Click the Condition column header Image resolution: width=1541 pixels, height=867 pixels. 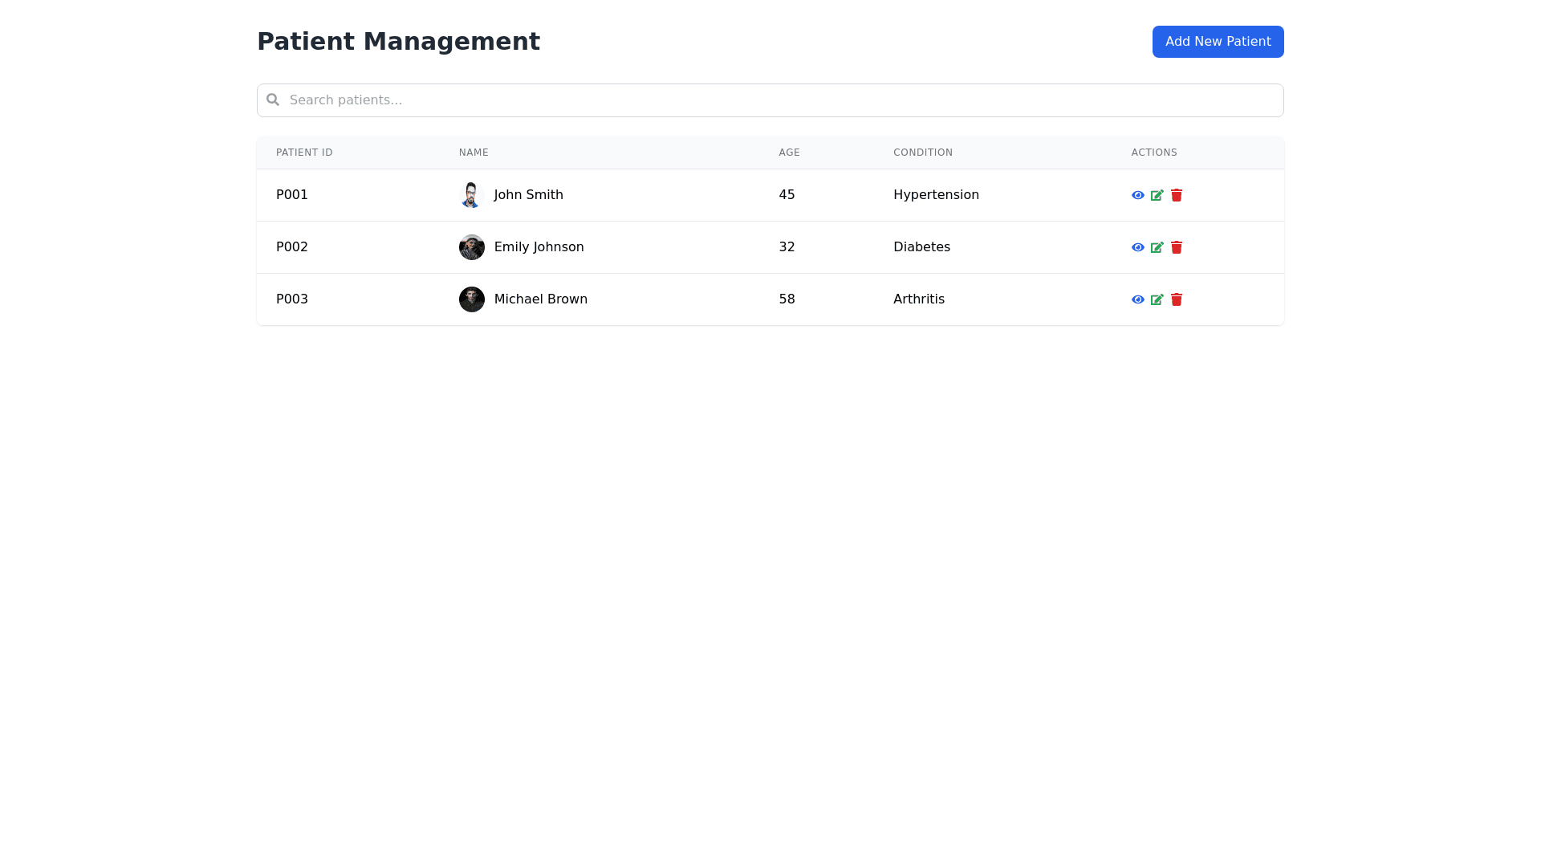[x=923, y=153]
